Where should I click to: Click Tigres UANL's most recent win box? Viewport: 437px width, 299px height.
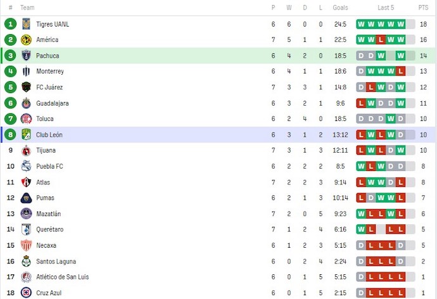400,24
